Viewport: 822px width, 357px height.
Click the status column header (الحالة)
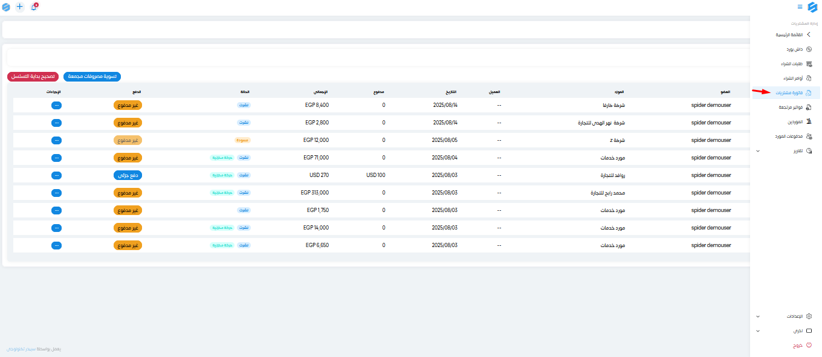245,92
